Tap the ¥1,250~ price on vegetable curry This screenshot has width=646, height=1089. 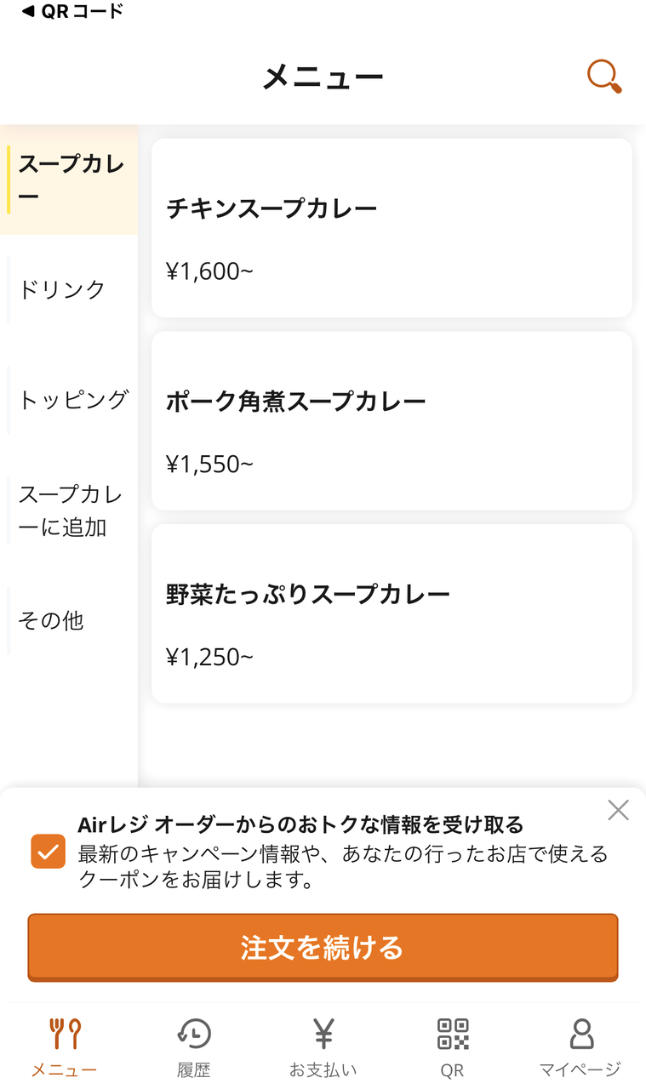click(x=209, y=657)
